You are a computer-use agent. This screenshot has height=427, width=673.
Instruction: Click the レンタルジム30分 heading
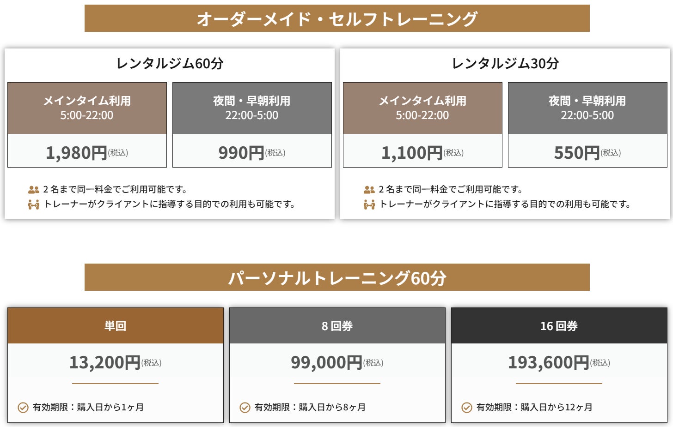(x=505, y=63)
